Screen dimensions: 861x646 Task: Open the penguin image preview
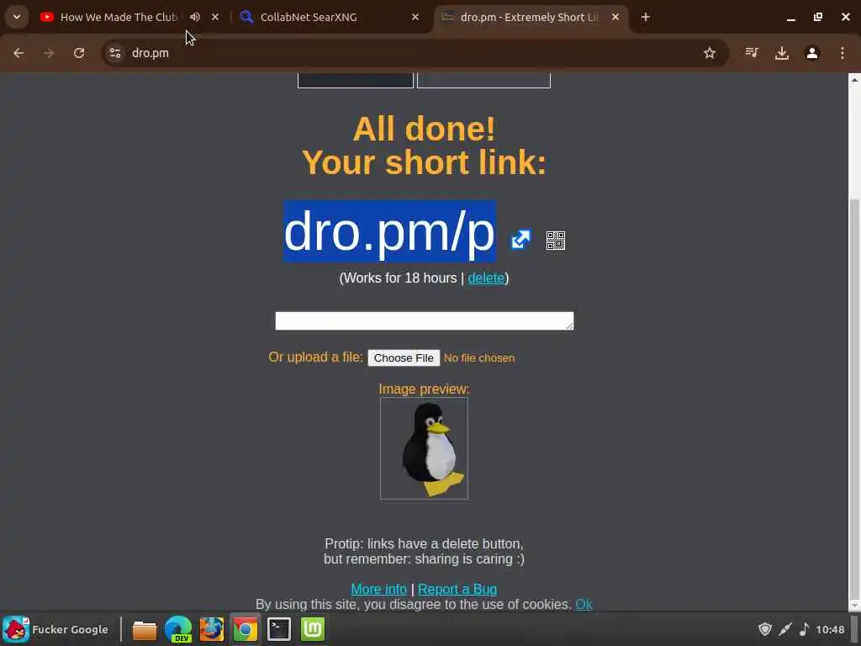[x=424, y=448]
